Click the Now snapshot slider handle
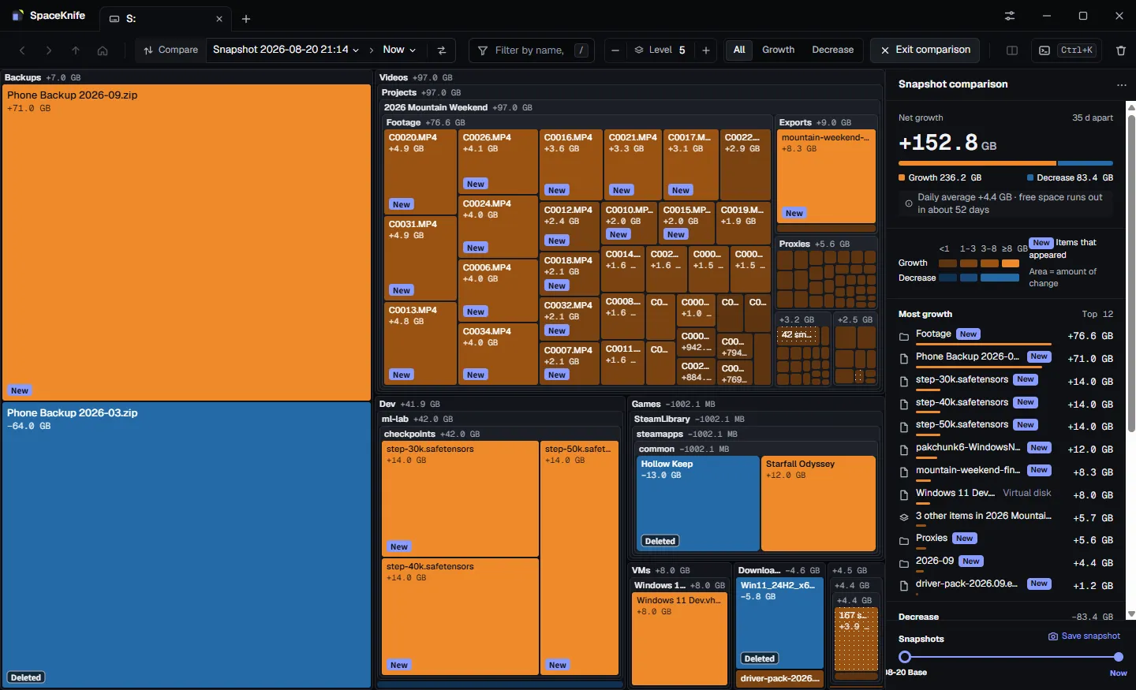The image size is (1136, 690). pos(1119,657)
